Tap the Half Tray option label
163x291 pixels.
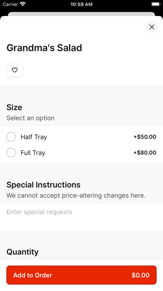(34, 137)
